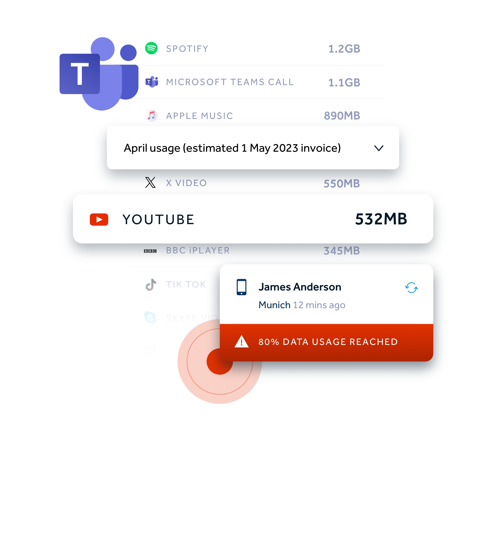Click the Spotify icon
Screen dimensions: 493x536
point(151,48)
